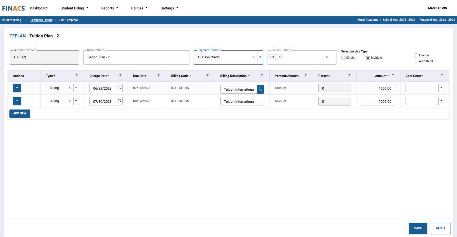Go to Template Listing breadcrumb link
Screen dimensions: 457x237
[41, 20]
